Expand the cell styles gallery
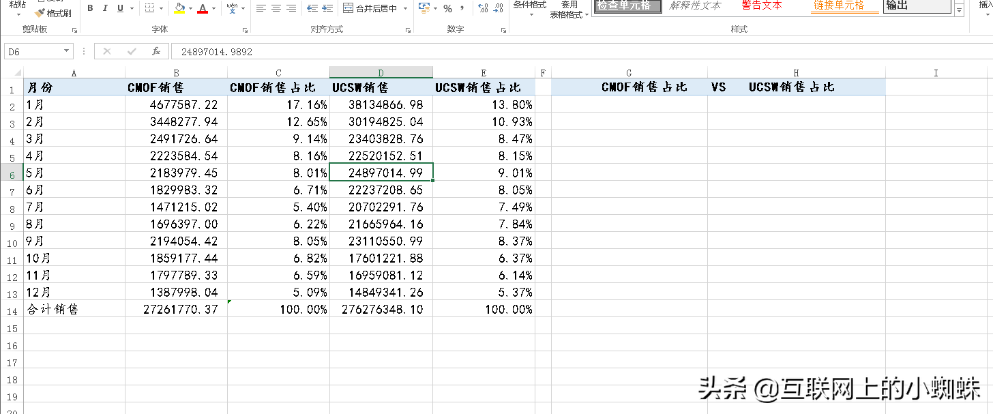The image size is (993, 414). point(959,12)
